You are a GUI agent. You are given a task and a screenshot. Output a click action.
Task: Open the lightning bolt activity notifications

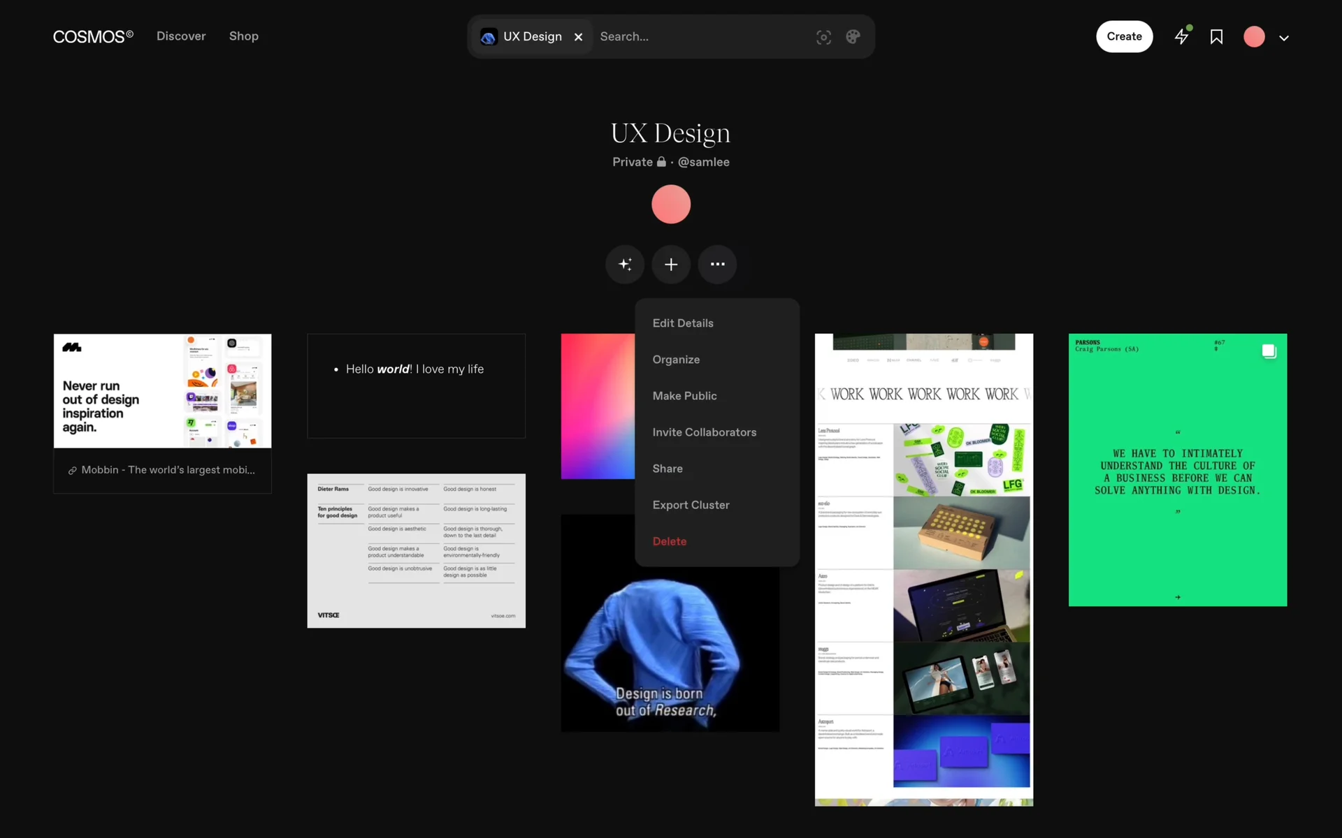pos(1181,37)
